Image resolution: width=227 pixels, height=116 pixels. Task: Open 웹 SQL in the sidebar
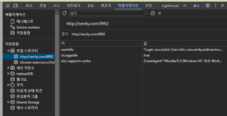coord(22,79)
